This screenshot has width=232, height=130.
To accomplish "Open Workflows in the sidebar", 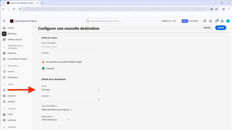I will [x=12, y=34].
